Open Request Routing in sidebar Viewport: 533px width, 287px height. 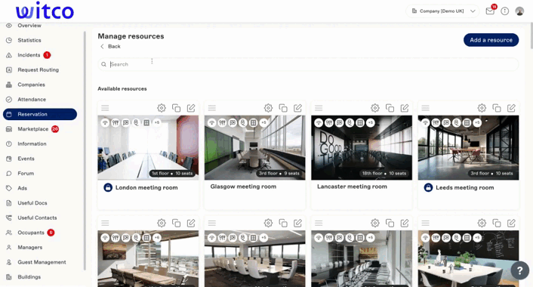pyautogui.click(x=38, y=69)
